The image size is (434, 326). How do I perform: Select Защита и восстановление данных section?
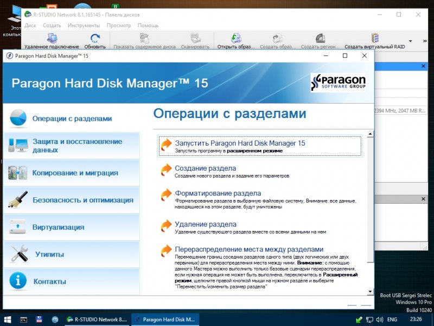[x=72, y=146]
